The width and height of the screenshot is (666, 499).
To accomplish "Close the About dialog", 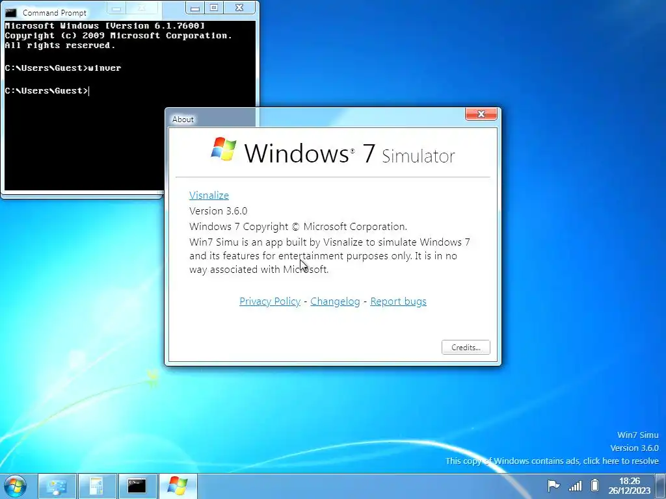I will [x=481, y=114].
